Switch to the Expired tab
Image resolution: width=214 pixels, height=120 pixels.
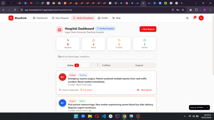point(139,65)
